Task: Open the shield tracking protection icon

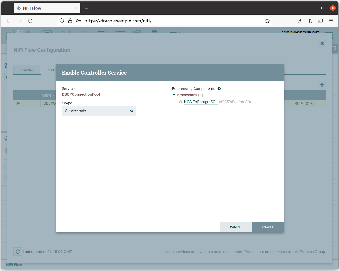Action: (62, 21)
